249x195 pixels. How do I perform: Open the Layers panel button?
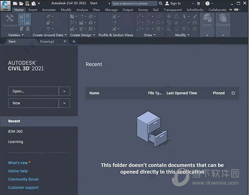(x=207, y=20)
